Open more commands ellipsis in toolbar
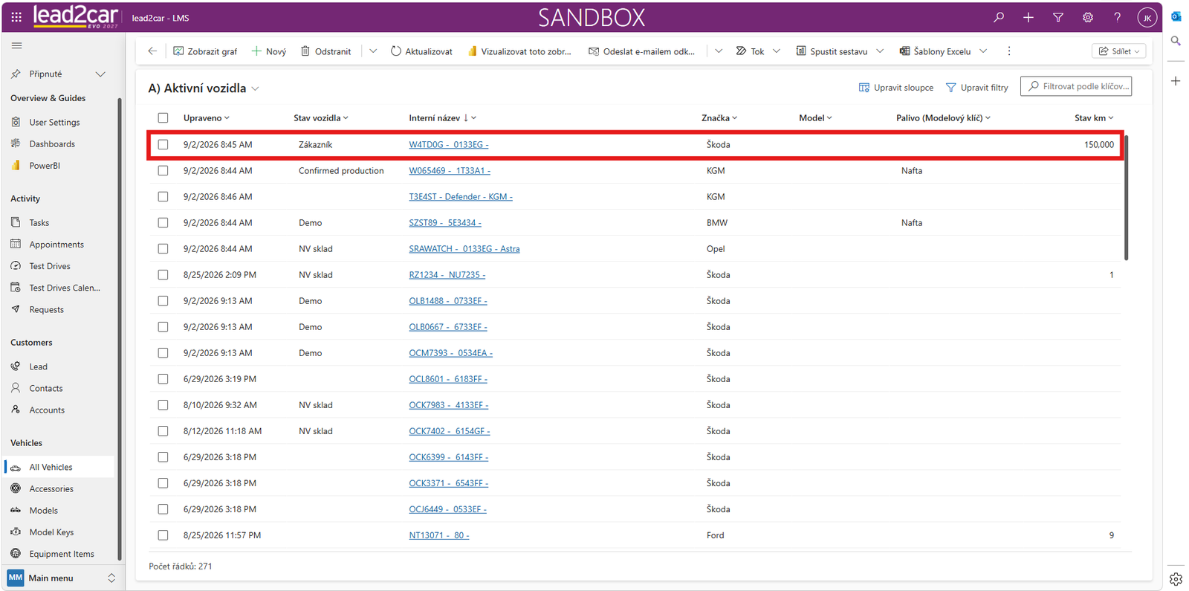The height and width of the screenshot is (591, 1189). (1009, 51)
